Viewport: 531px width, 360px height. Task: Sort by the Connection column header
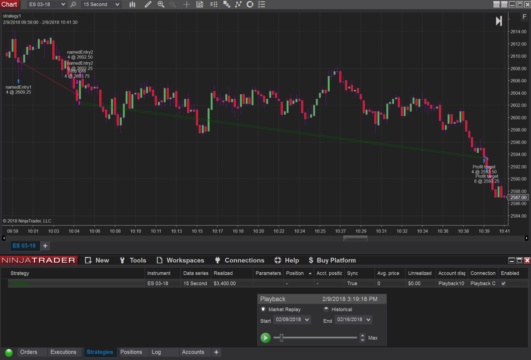click(x=483, y=273)
